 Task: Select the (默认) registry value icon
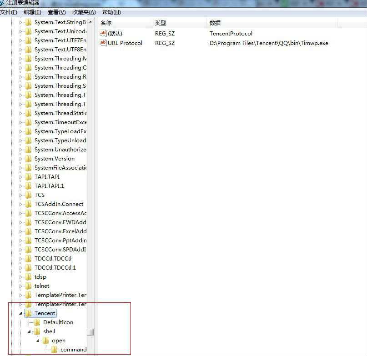103,33
